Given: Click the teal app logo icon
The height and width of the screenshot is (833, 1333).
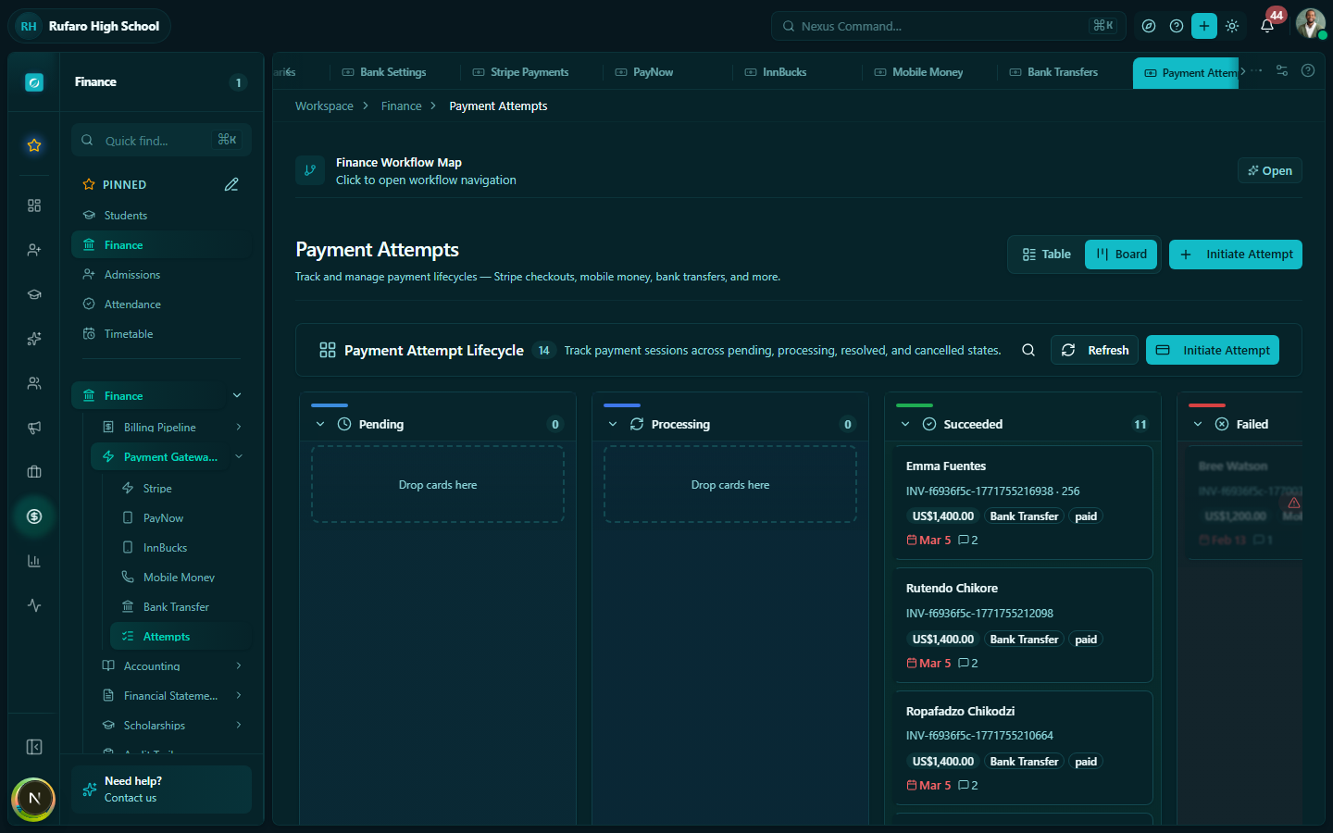Looking at the screenshot, I should 34,82.
